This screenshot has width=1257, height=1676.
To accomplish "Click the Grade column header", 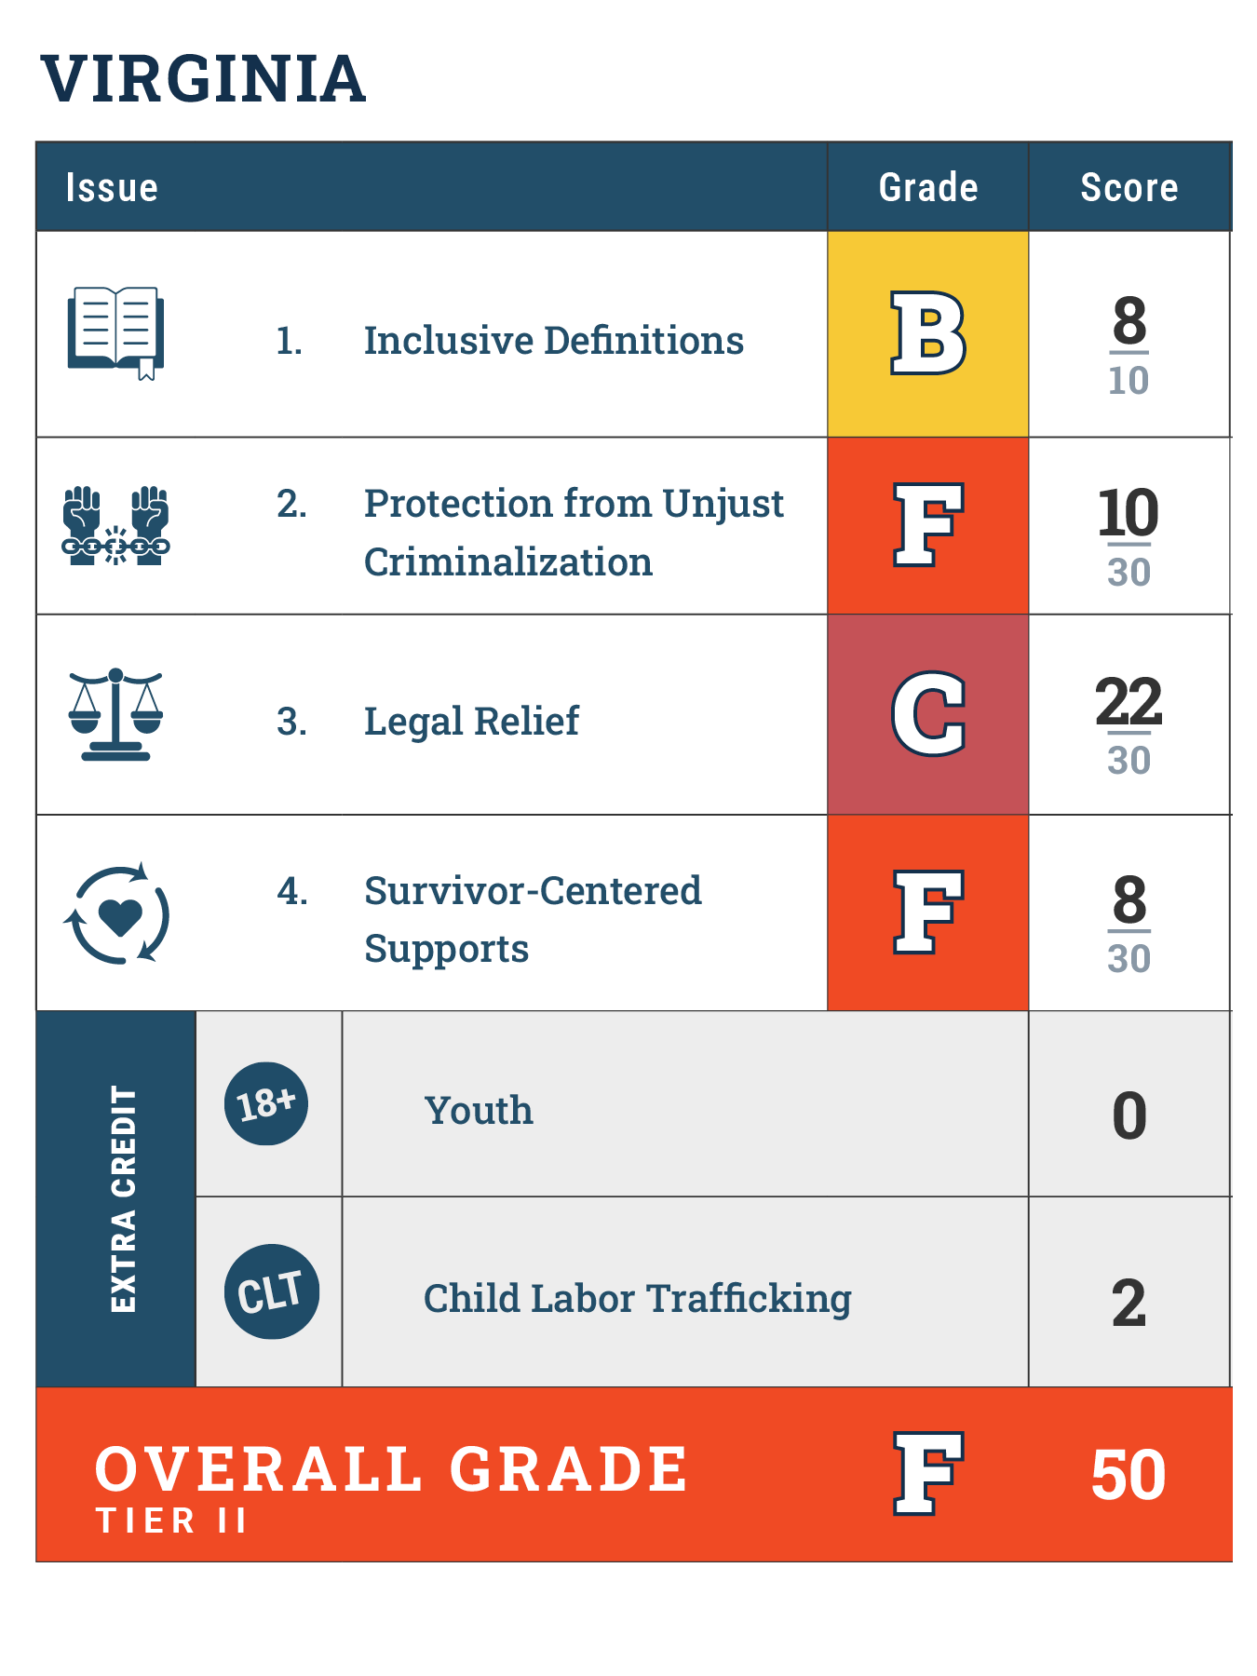I will (x=928, y=188).
